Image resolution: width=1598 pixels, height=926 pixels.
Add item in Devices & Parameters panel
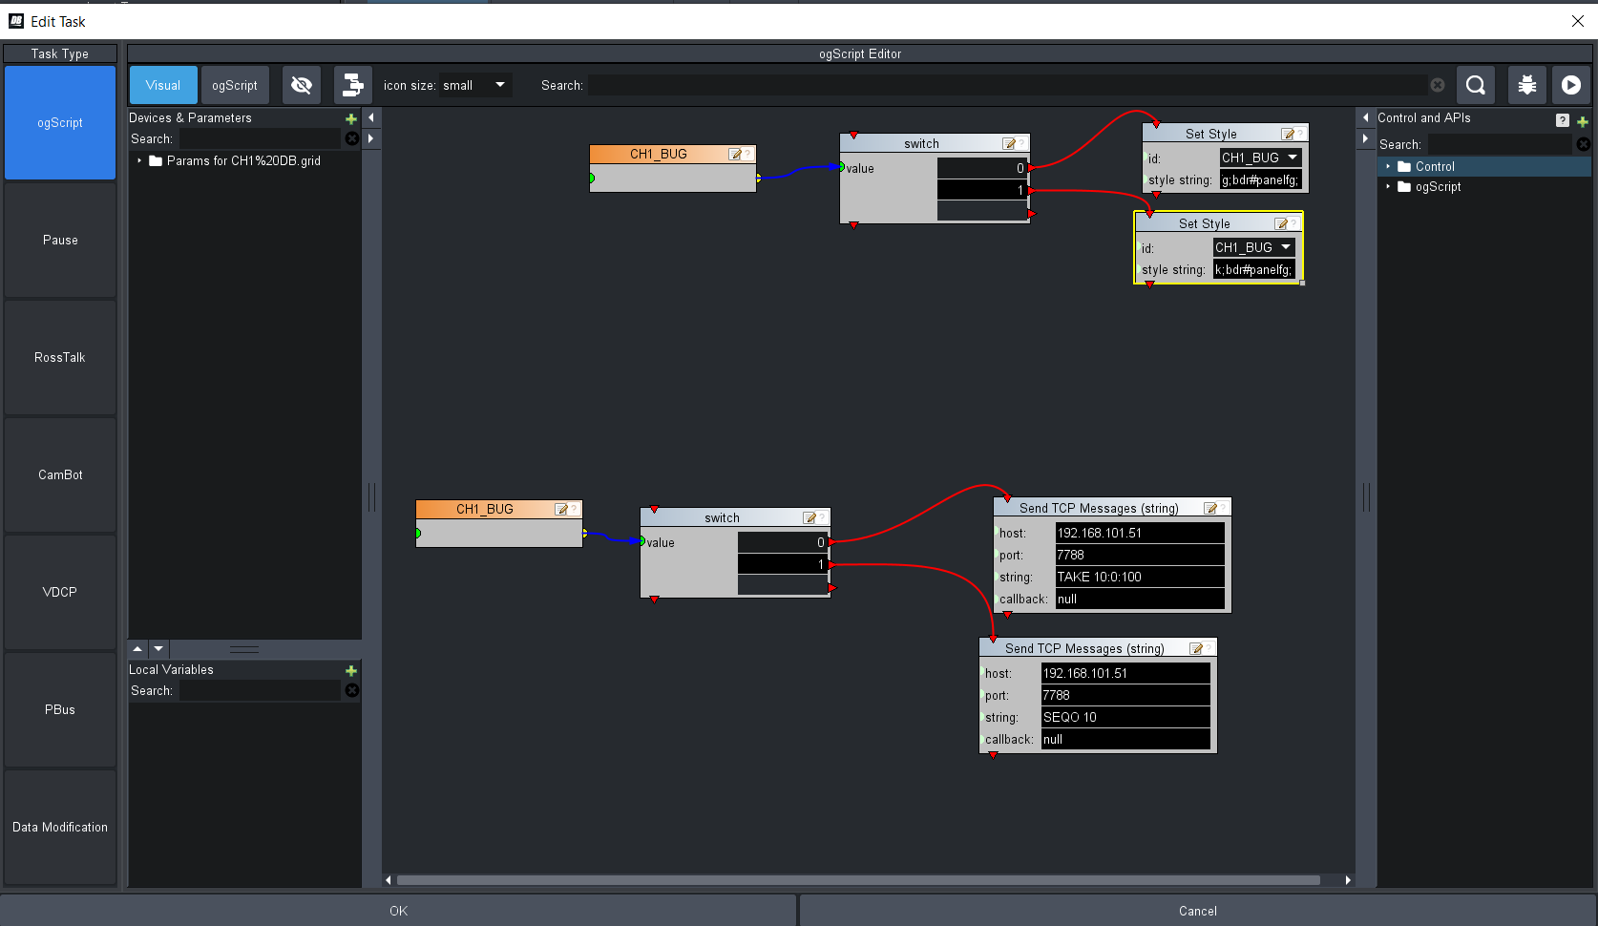(x=350, y=119)
